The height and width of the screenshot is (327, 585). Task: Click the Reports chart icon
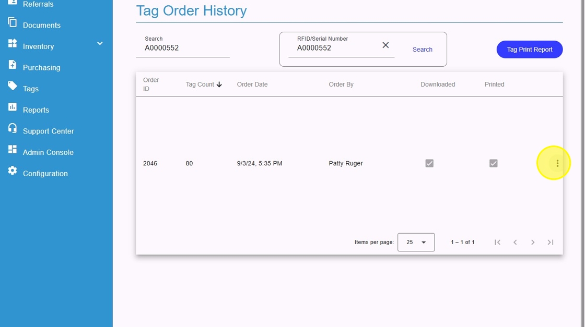click(13, 107)
